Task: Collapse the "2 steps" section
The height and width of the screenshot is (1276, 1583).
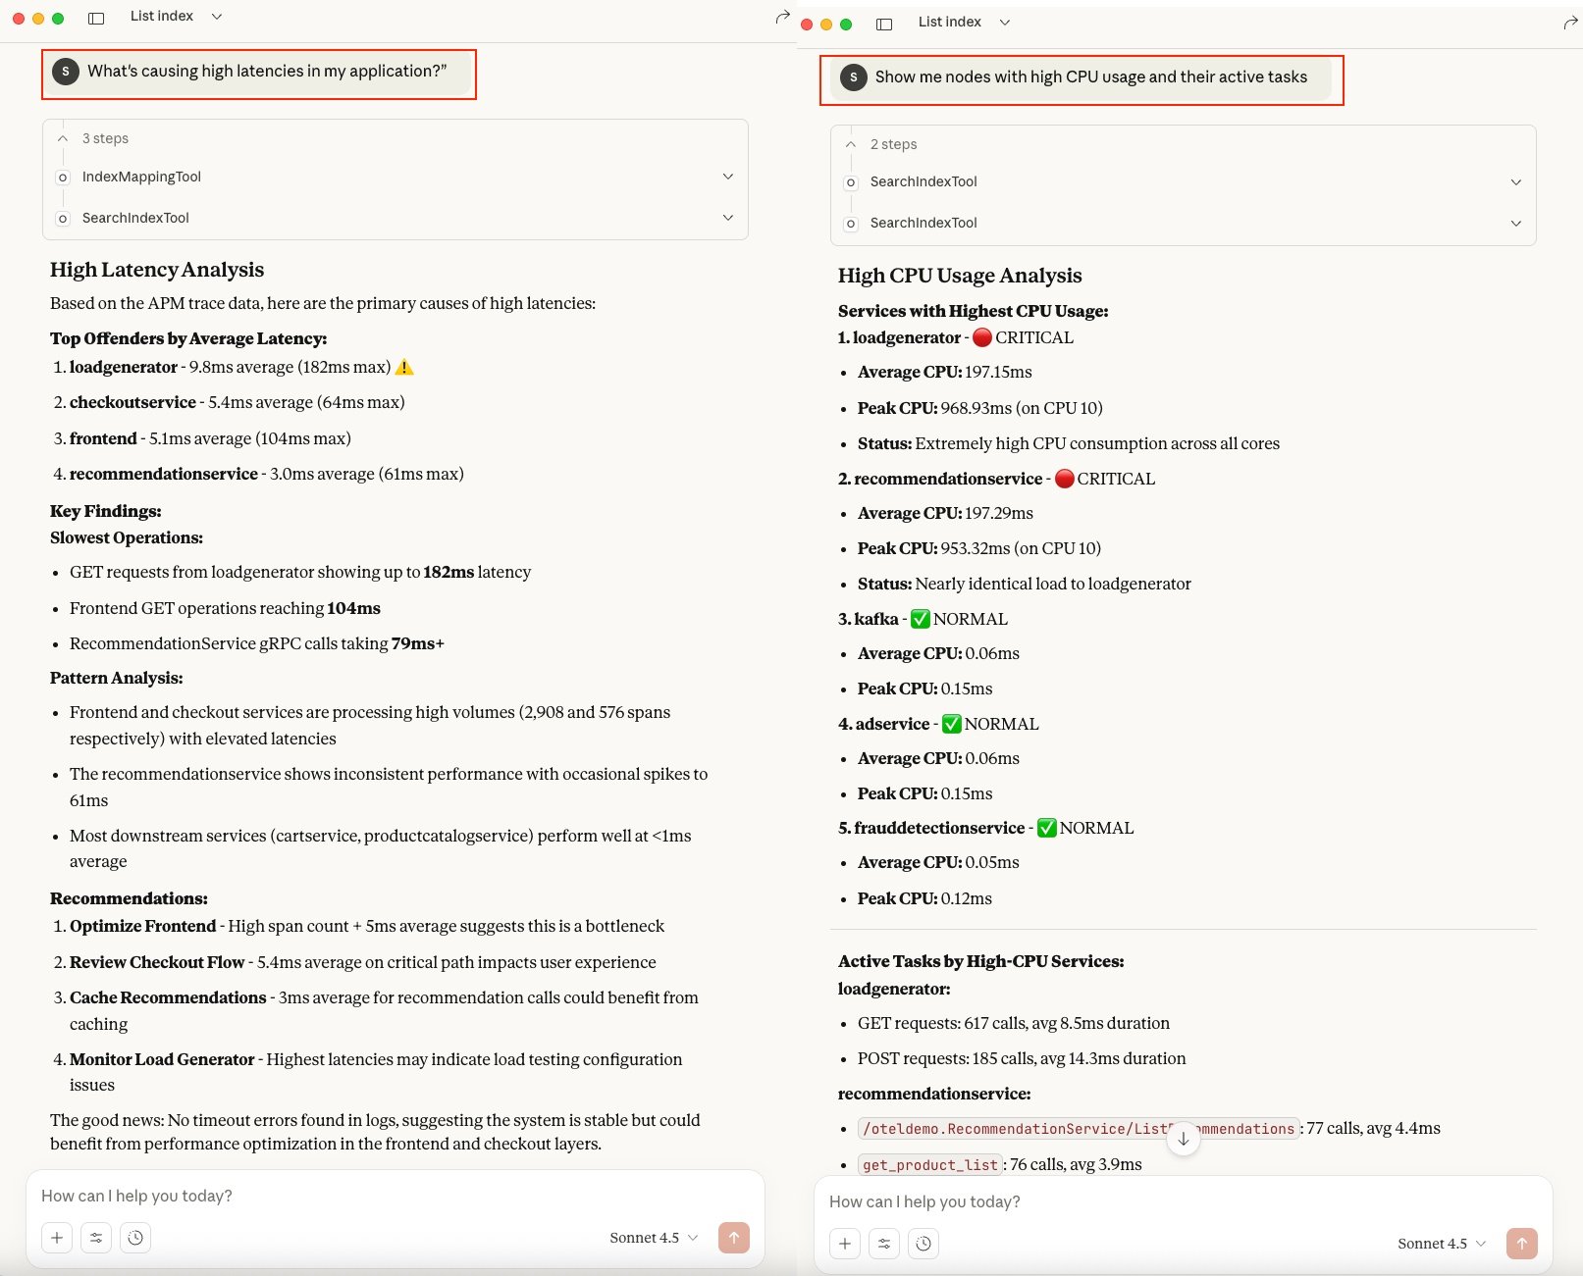Action: click(851, 144)
